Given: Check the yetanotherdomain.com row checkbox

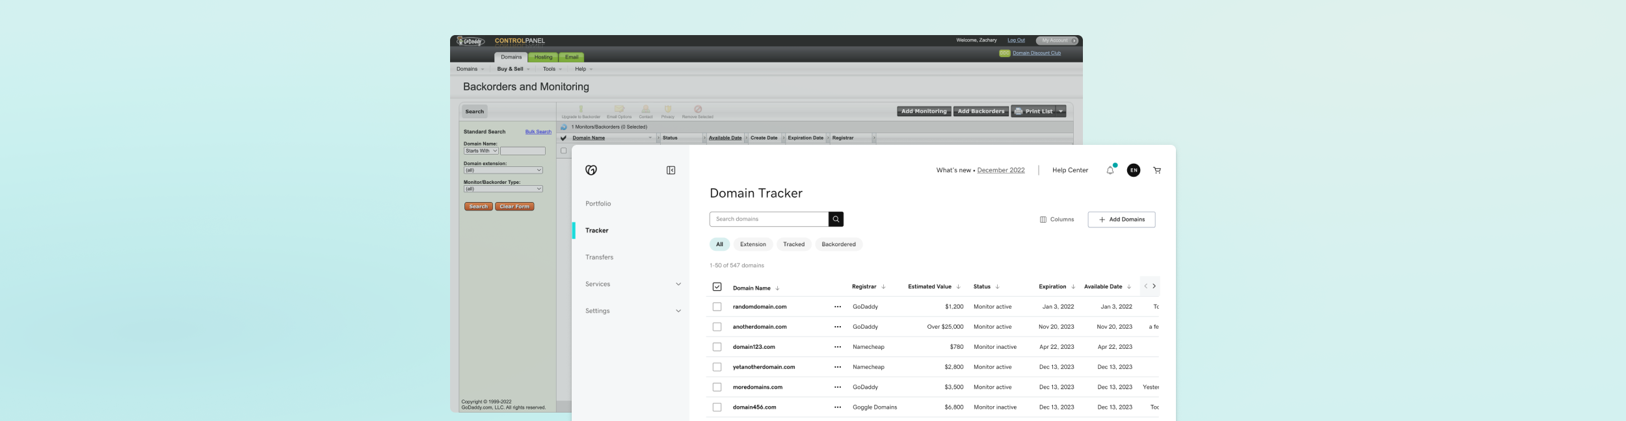Looking at the screenshot, I should (717, 367).
